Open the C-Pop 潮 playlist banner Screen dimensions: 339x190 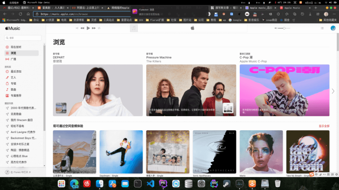(284, 90)
